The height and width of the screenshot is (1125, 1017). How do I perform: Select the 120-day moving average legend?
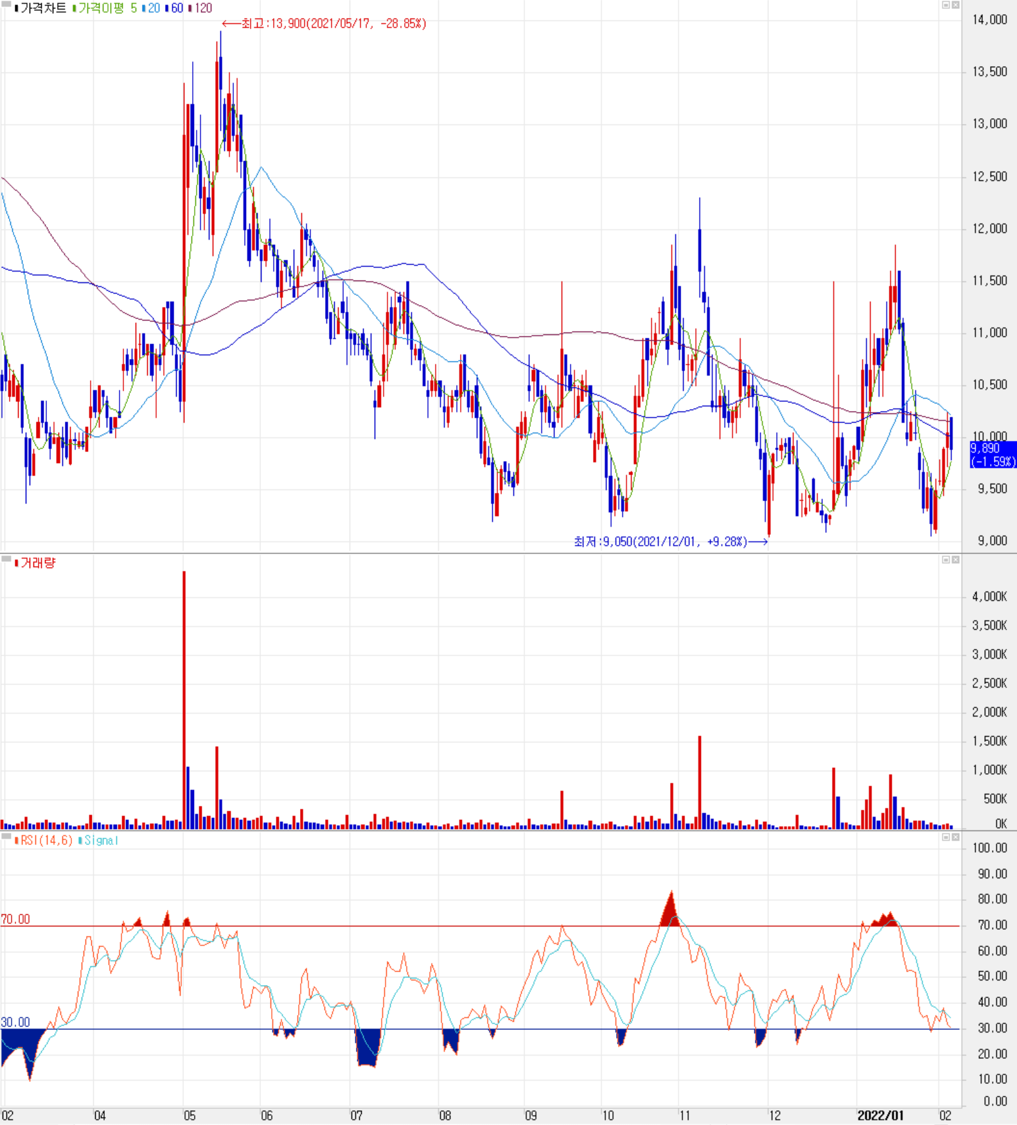tap(200, 8)
